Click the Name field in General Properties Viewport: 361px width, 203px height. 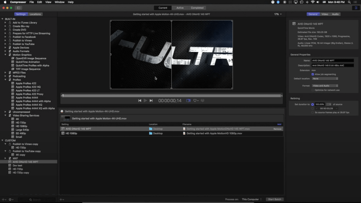click(332, 61)
